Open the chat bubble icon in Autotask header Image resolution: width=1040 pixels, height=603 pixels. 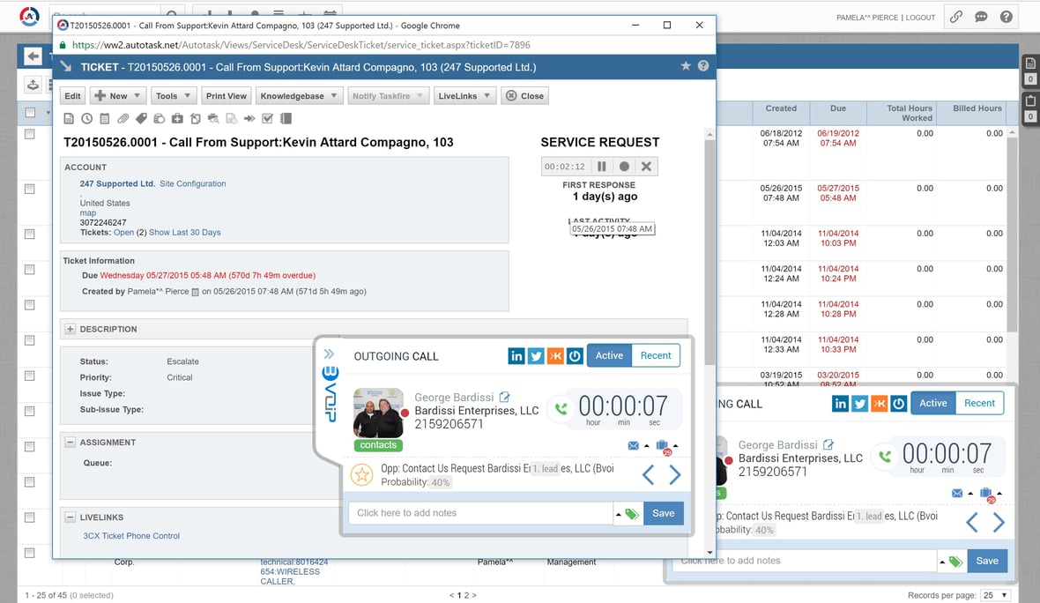981,18
